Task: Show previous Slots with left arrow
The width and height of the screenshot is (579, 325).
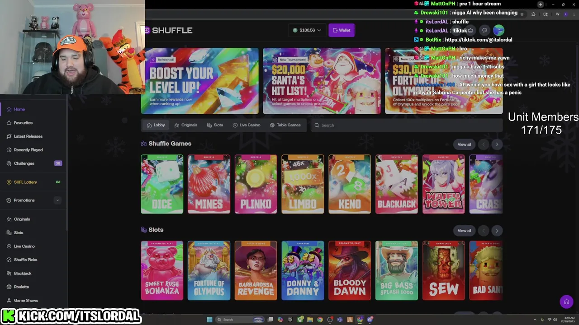Action: [484, 231]
